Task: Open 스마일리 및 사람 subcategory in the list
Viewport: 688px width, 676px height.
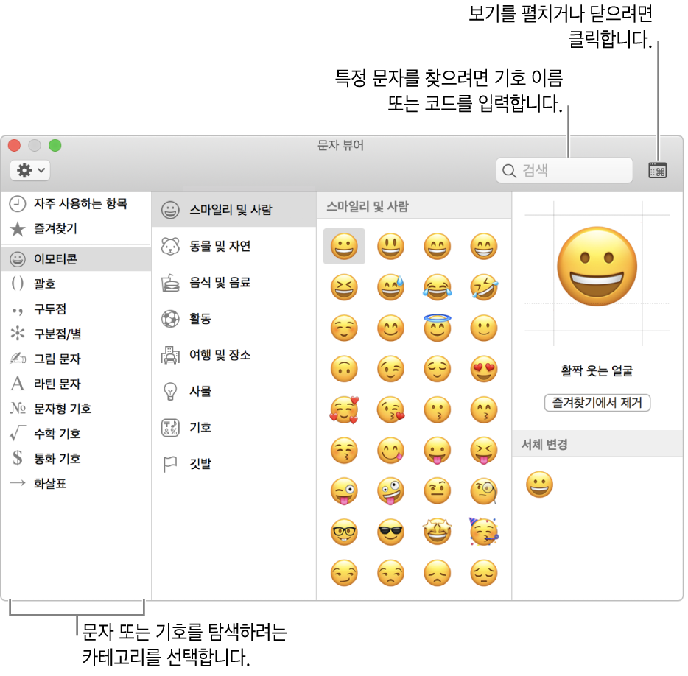Action: (234, 210)
